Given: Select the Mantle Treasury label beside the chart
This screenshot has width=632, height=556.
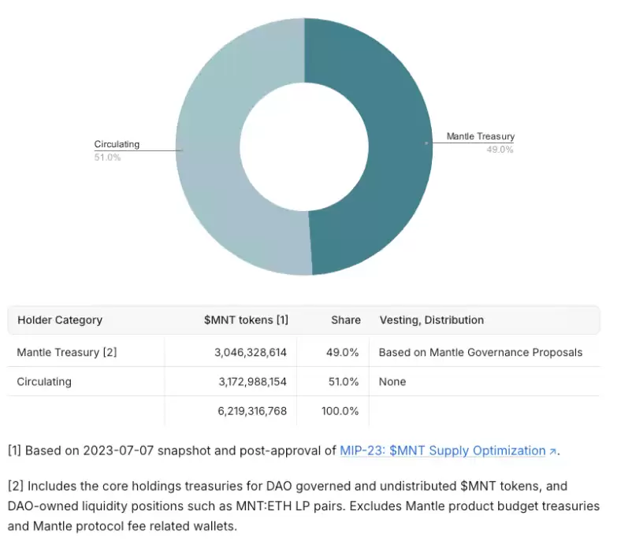Looking at the screenshot, I should pyautogui.click(x=480, y=137).
